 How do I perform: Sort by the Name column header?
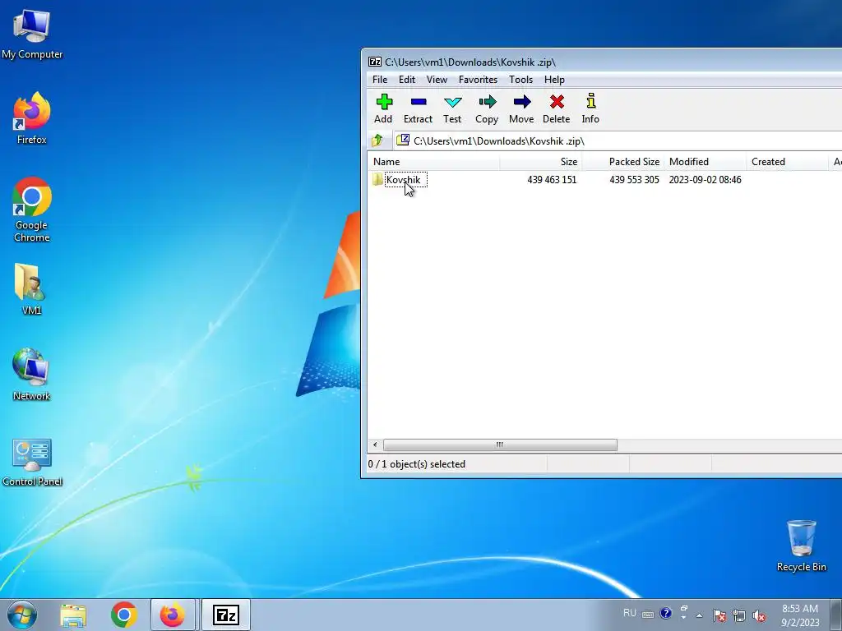click(x=434, y=162)
